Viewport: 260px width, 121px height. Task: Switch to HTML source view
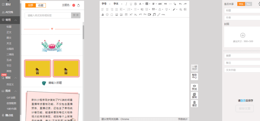[x=163, y=14]
